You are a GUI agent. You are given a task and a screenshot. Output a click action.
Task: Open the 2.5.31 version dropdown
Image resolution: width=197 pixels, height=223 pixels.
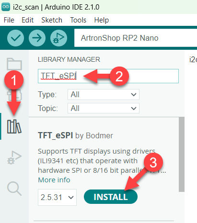pos(57,197)
